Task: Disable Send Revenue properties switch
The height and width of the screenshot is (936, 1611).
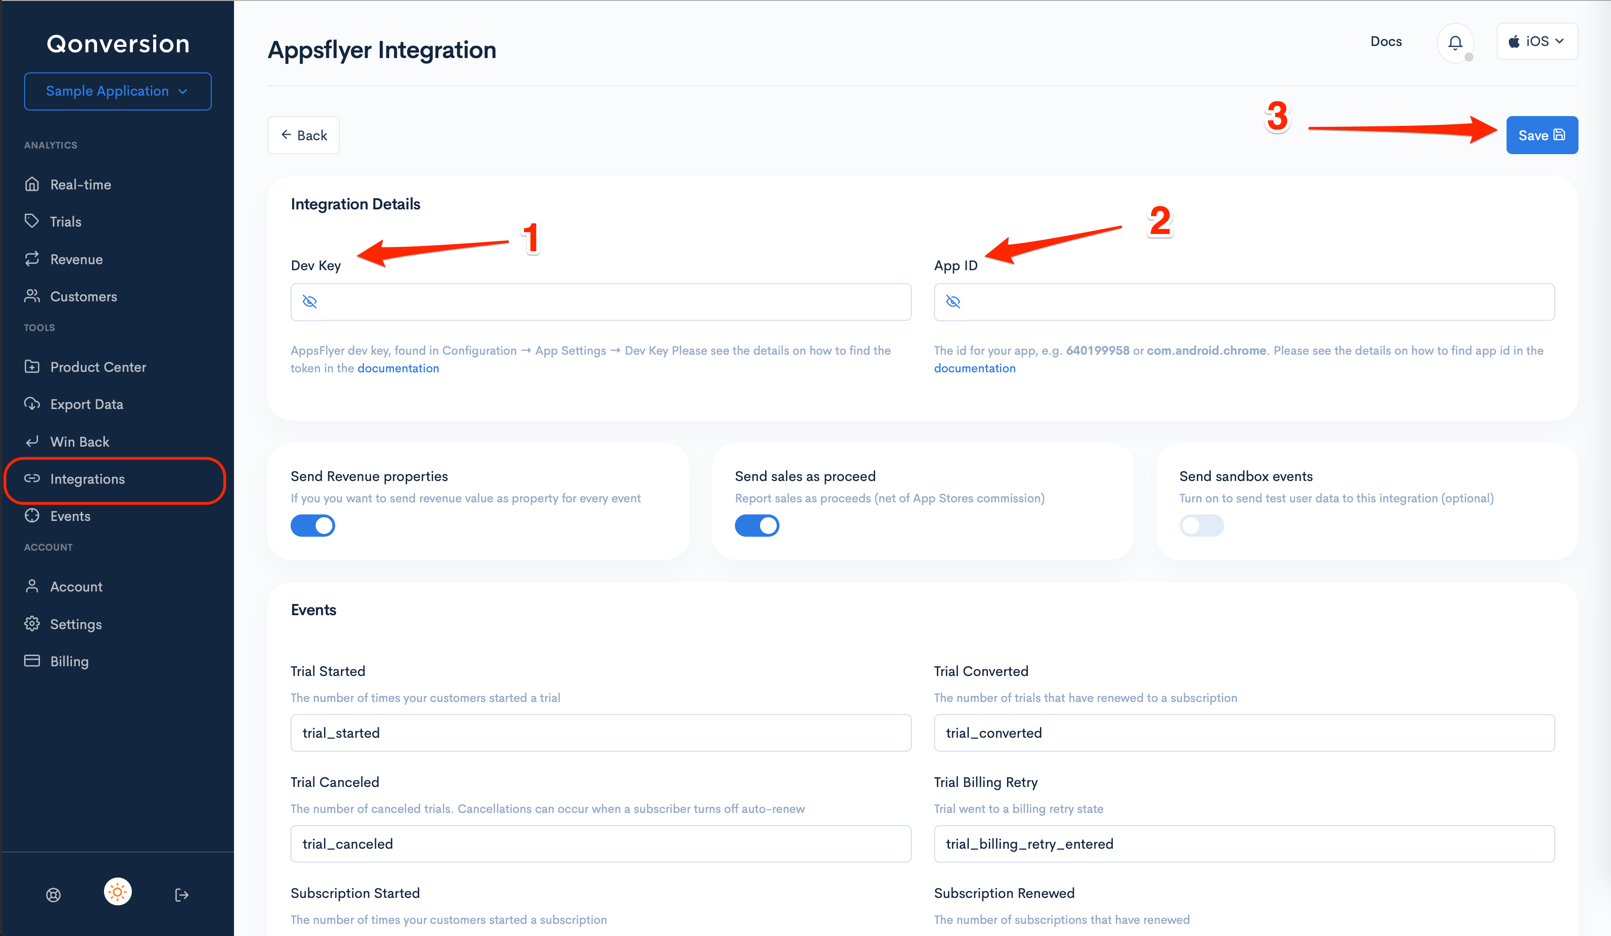Action: click(312, 526)
